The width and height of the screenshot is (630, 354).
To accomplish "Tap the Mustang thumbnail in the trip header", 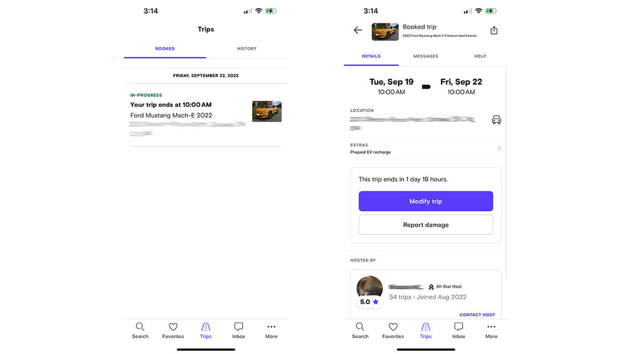I will (385, 31).
